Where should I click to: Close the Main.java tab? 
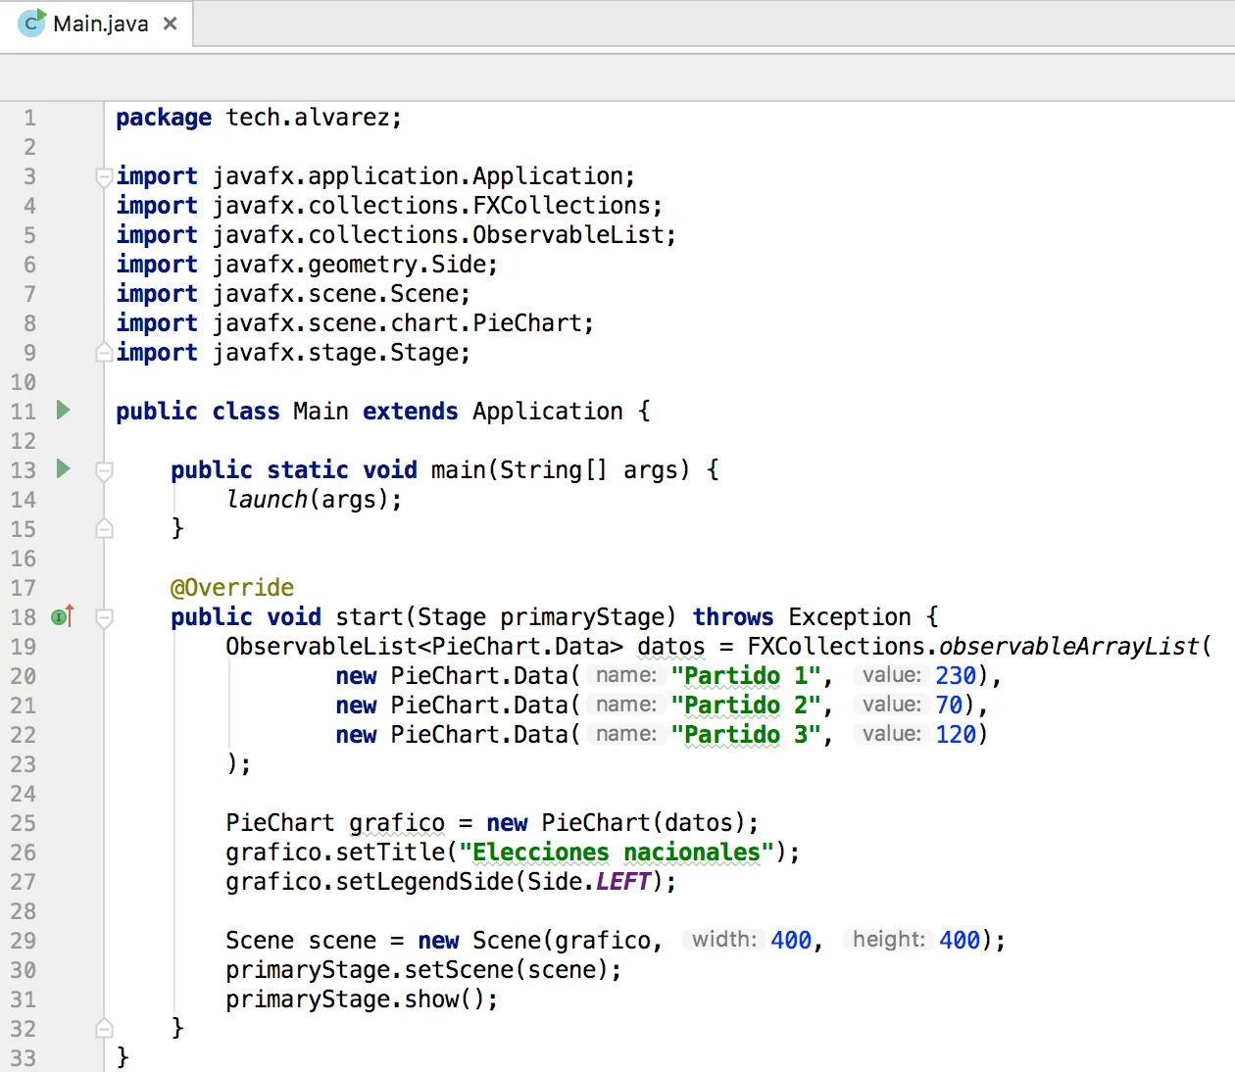(171, 24)
